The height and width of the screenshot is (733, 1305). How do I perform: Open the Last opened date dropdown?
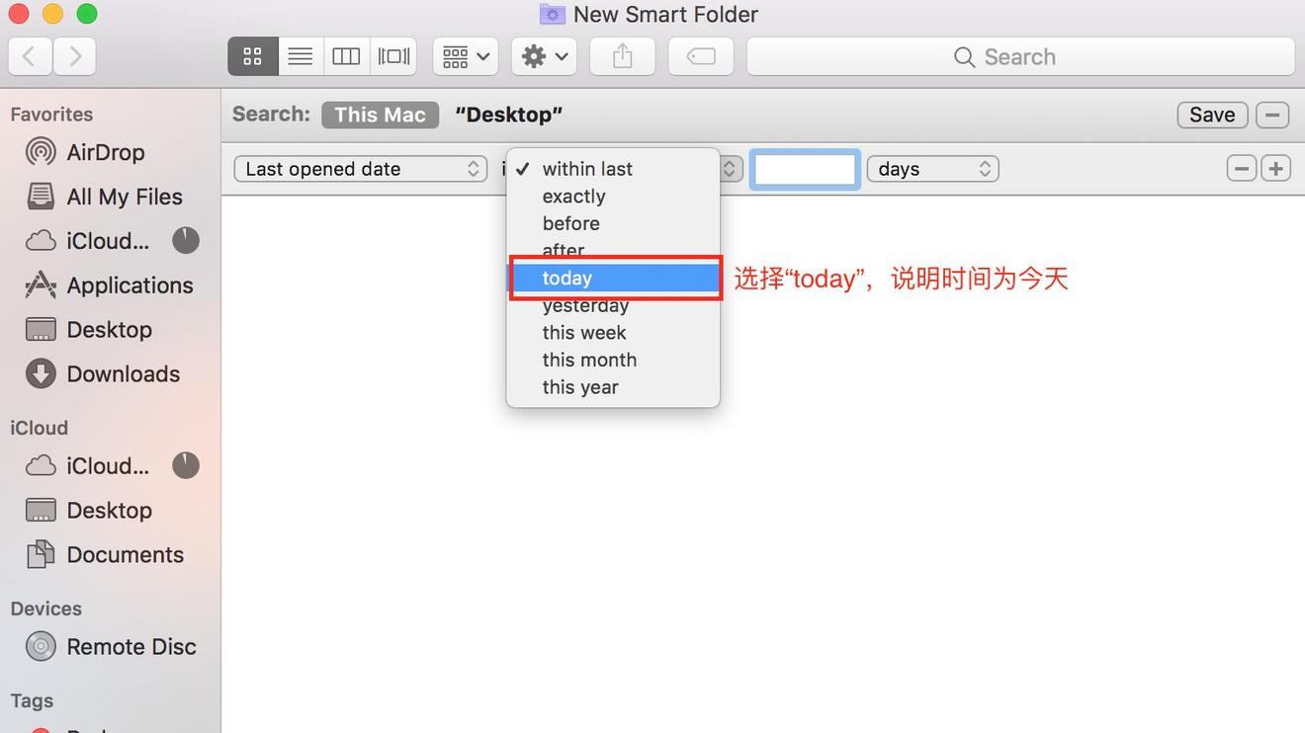tap(360, 168)
